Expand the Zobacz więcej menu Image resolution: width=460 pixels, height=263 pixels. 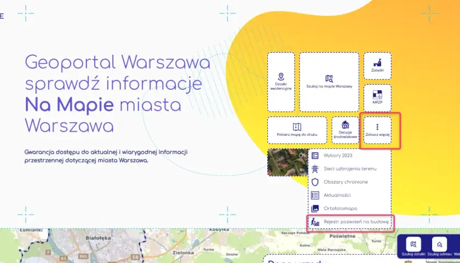click(377, 130)
